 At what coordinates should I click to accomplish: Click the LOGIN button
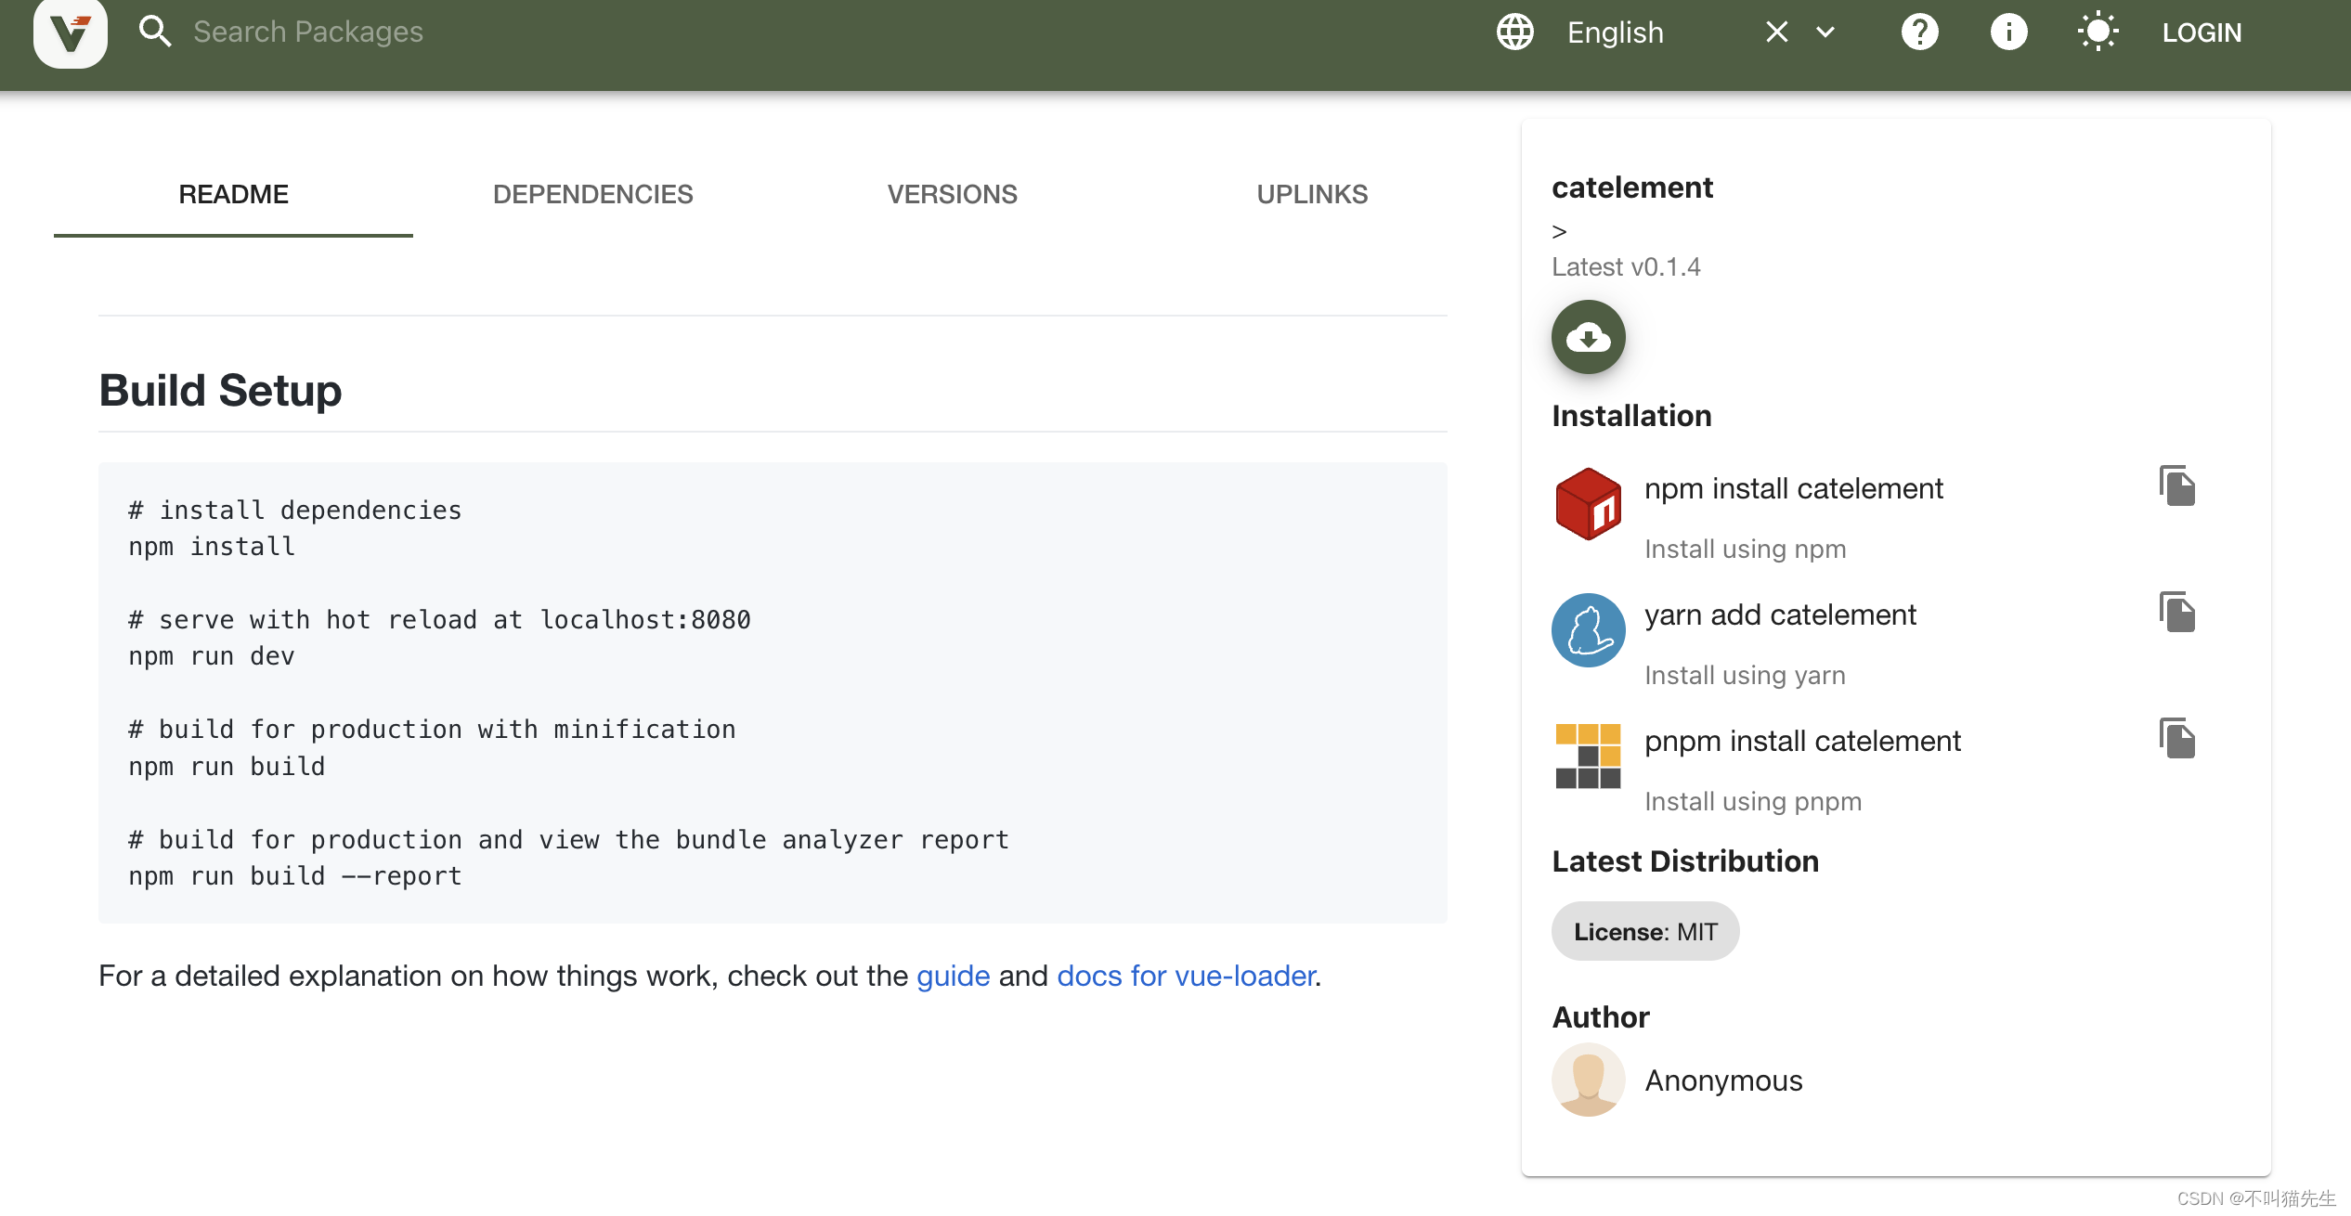(2202, 32)
